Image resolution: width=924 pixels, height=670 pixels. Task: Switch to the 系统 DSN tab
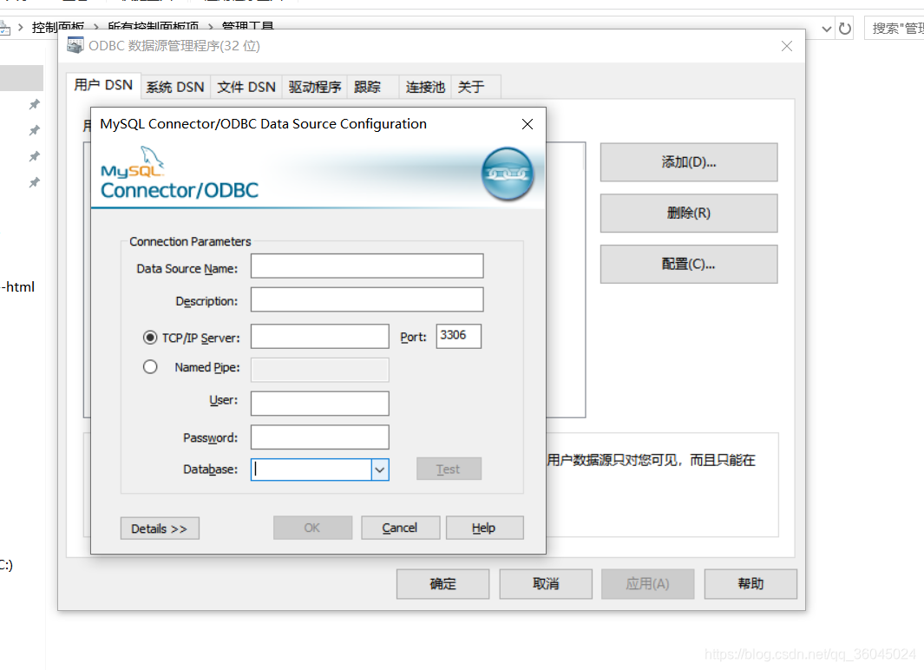click(175, 87)
